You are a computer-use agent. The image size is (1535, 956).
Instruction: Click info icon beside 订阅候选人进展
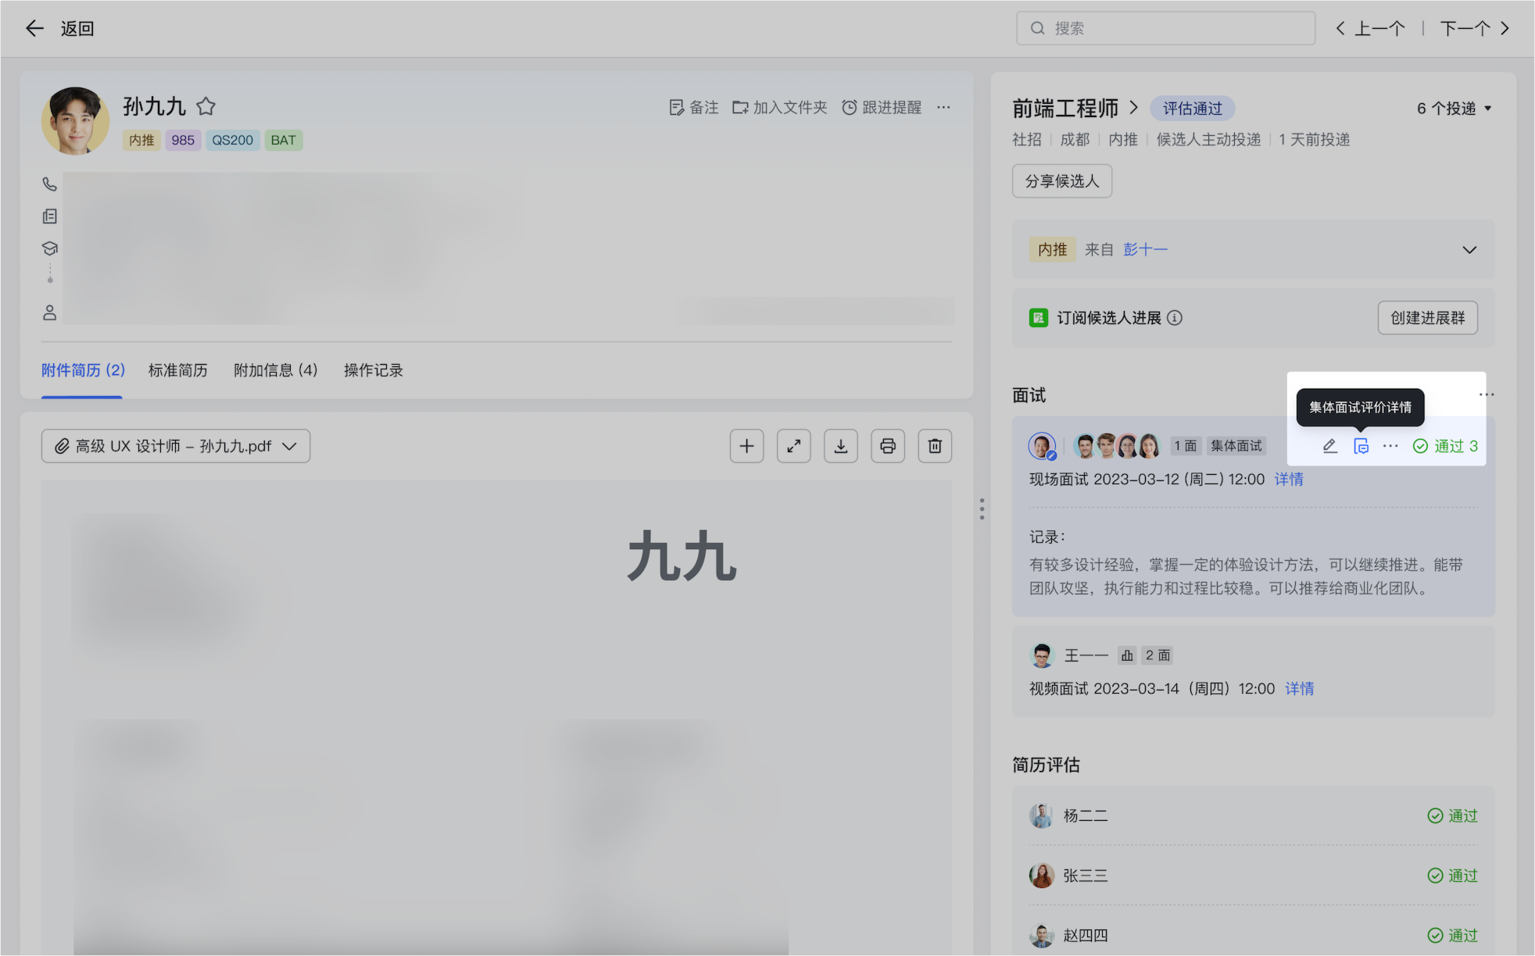pyautogui.click(x=1174, y=318)
